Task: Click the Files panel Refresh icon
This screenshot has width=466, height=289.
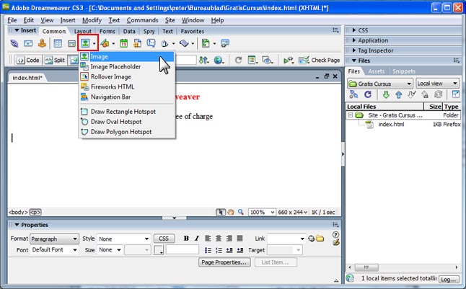Action: pos(368,94)
